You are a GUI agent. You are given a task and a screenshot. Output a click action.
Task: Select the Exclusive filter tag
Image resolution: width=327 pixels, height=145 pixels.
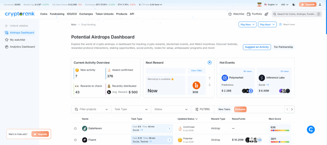240,109
